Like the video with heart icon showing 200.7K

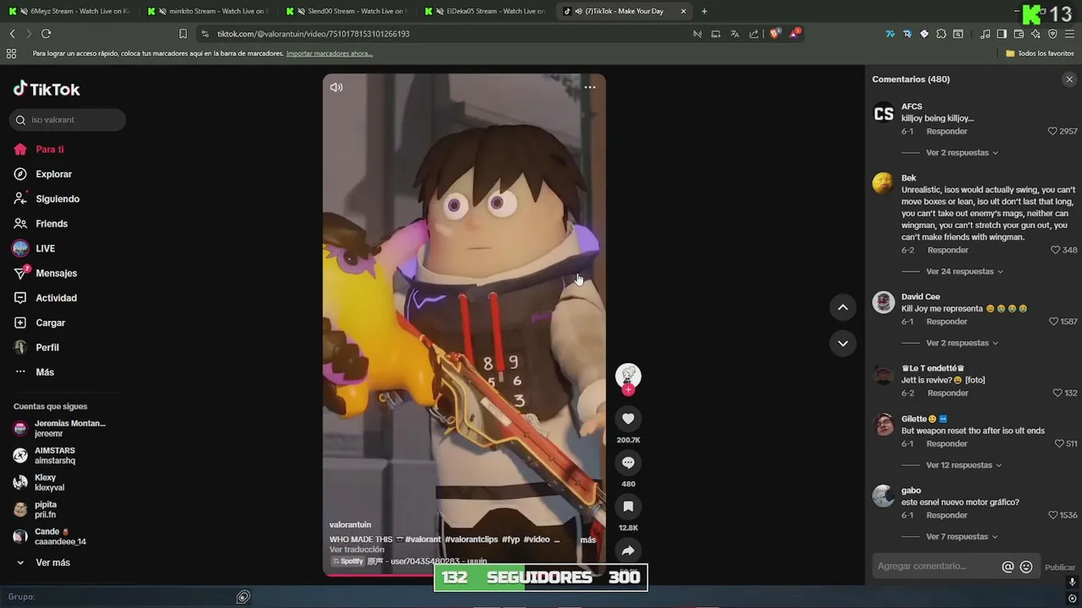[628, 419]
